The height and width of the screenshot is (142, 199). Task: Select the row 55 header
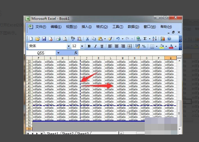click(x=29, y=129)
